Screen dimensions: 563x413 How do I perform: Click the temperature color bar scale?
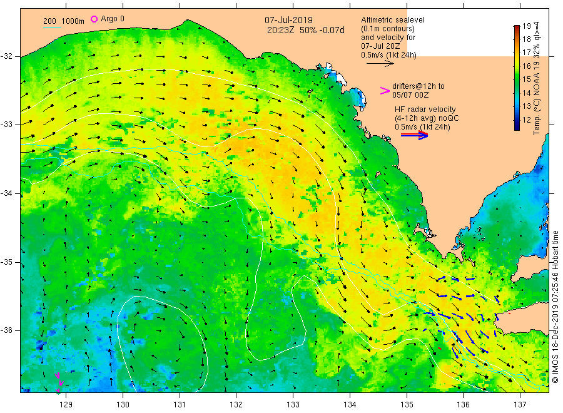517,78
